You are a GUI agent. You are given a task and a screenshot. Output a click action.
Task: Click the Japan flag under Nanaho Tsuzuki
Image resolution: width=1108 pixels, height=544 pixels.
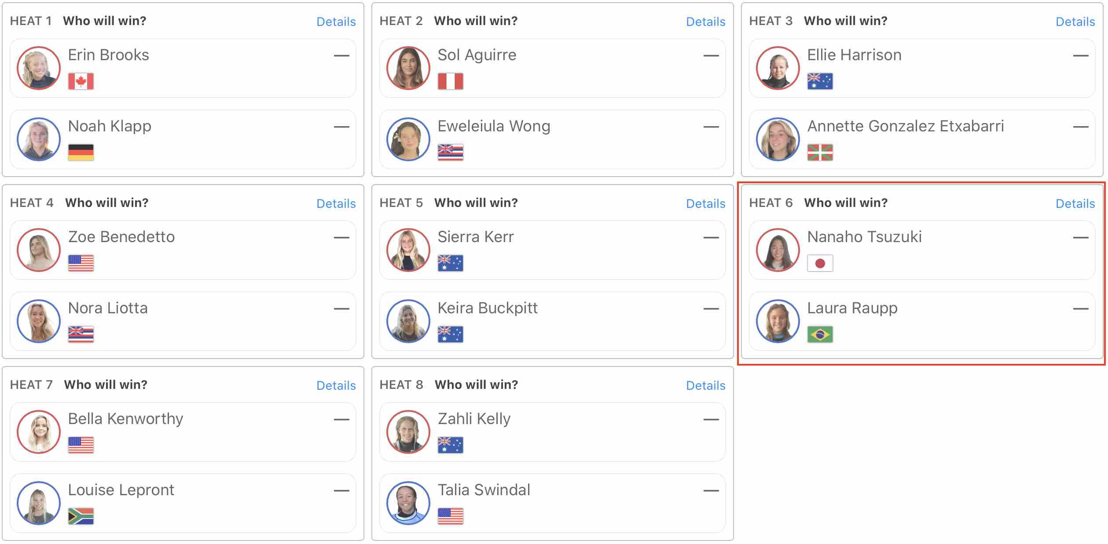point(820,263)
